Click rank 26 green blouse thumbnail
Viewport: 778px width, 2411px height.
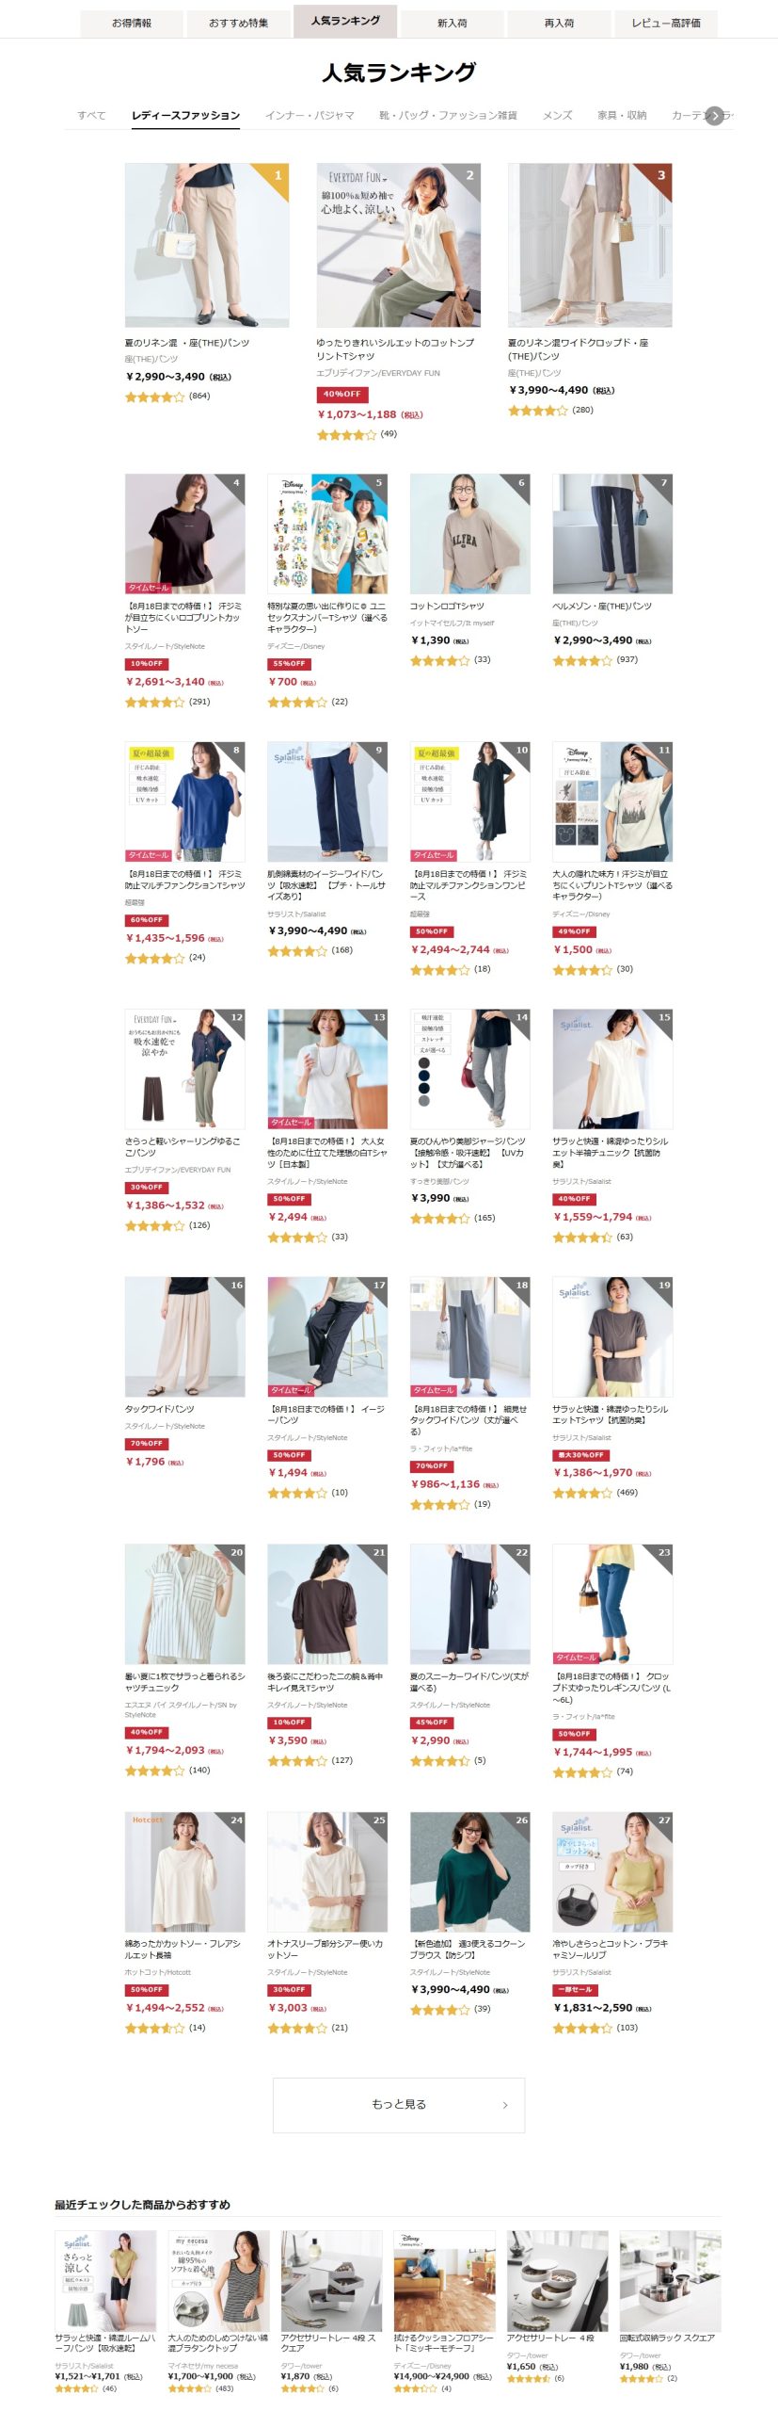pos(469,1871)
